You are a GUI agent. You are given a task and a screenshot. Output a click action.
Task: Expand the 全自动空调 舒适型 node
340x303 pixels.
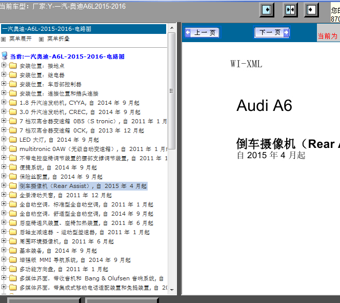coord(4,213)
